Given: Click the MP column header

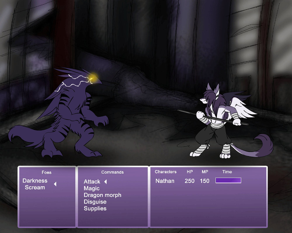Looking at the screenshot, I should point(205,172).
